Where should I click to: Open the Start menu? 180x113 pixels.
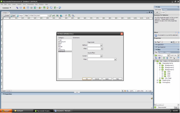pos(6,111)
